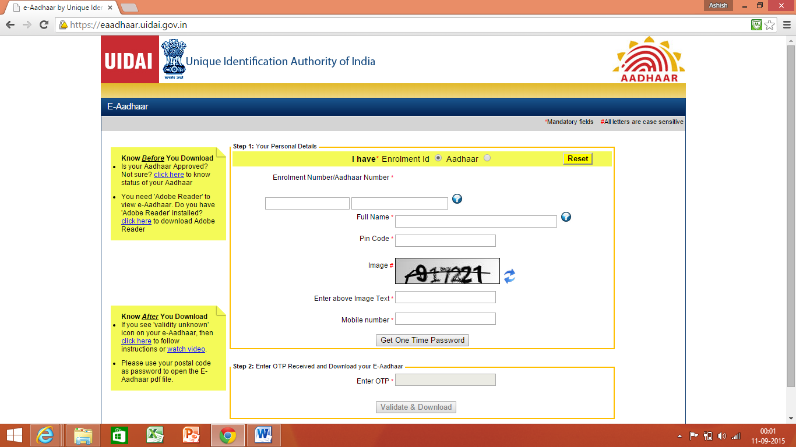796x447 pixels.
Task: Open the Chrome hamburger menu
Action: click(786, 25)
